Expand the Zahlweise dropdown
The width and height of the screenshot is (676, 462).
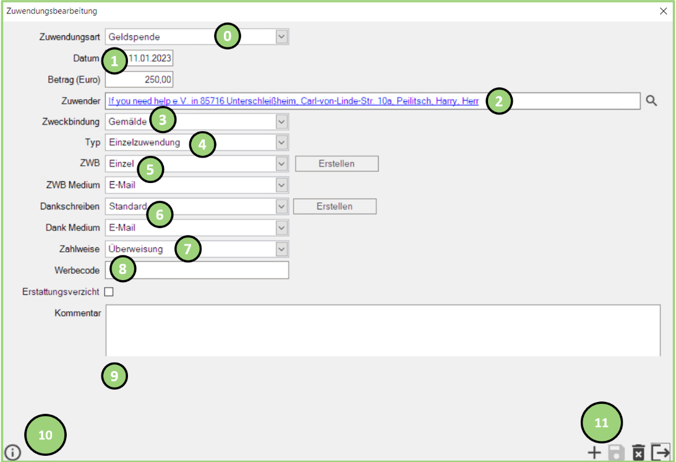click(x=281, y=249)
